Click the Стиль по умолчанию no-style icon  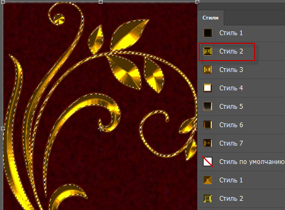207,162
